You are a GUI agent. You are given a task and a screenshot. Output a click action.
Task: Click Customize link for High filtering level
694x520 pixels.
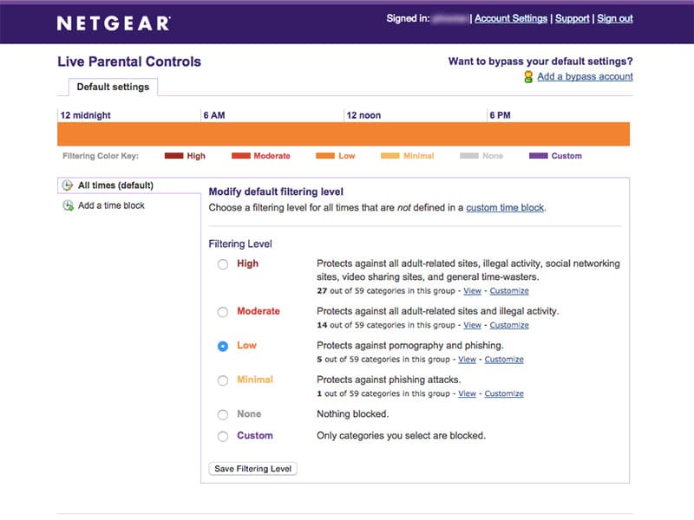point(509,291)
